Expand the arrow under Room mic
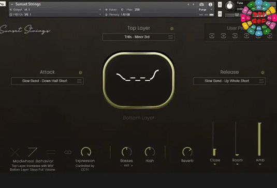This screenshot has height=188, width=277. (x=238, y=164)
